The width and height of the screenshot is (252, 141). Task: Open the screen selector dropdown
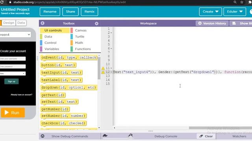click(15, 34)
